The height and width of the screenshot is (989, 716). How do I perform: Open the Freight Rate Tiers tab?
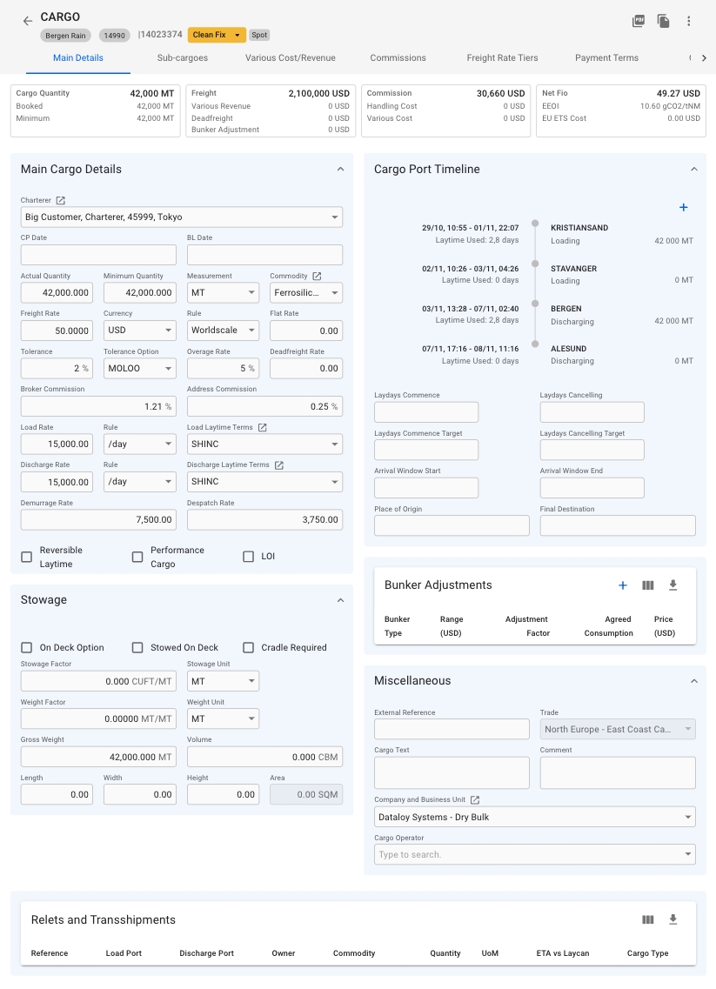pyautogui.click(x=502, y=58)
